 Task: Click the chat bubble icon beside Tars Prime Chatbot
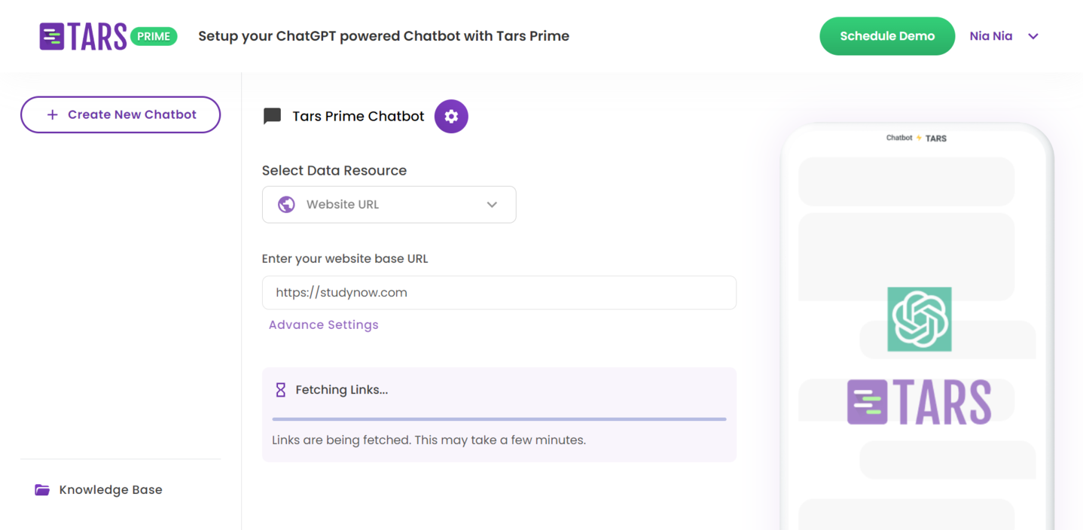point(272,116)
